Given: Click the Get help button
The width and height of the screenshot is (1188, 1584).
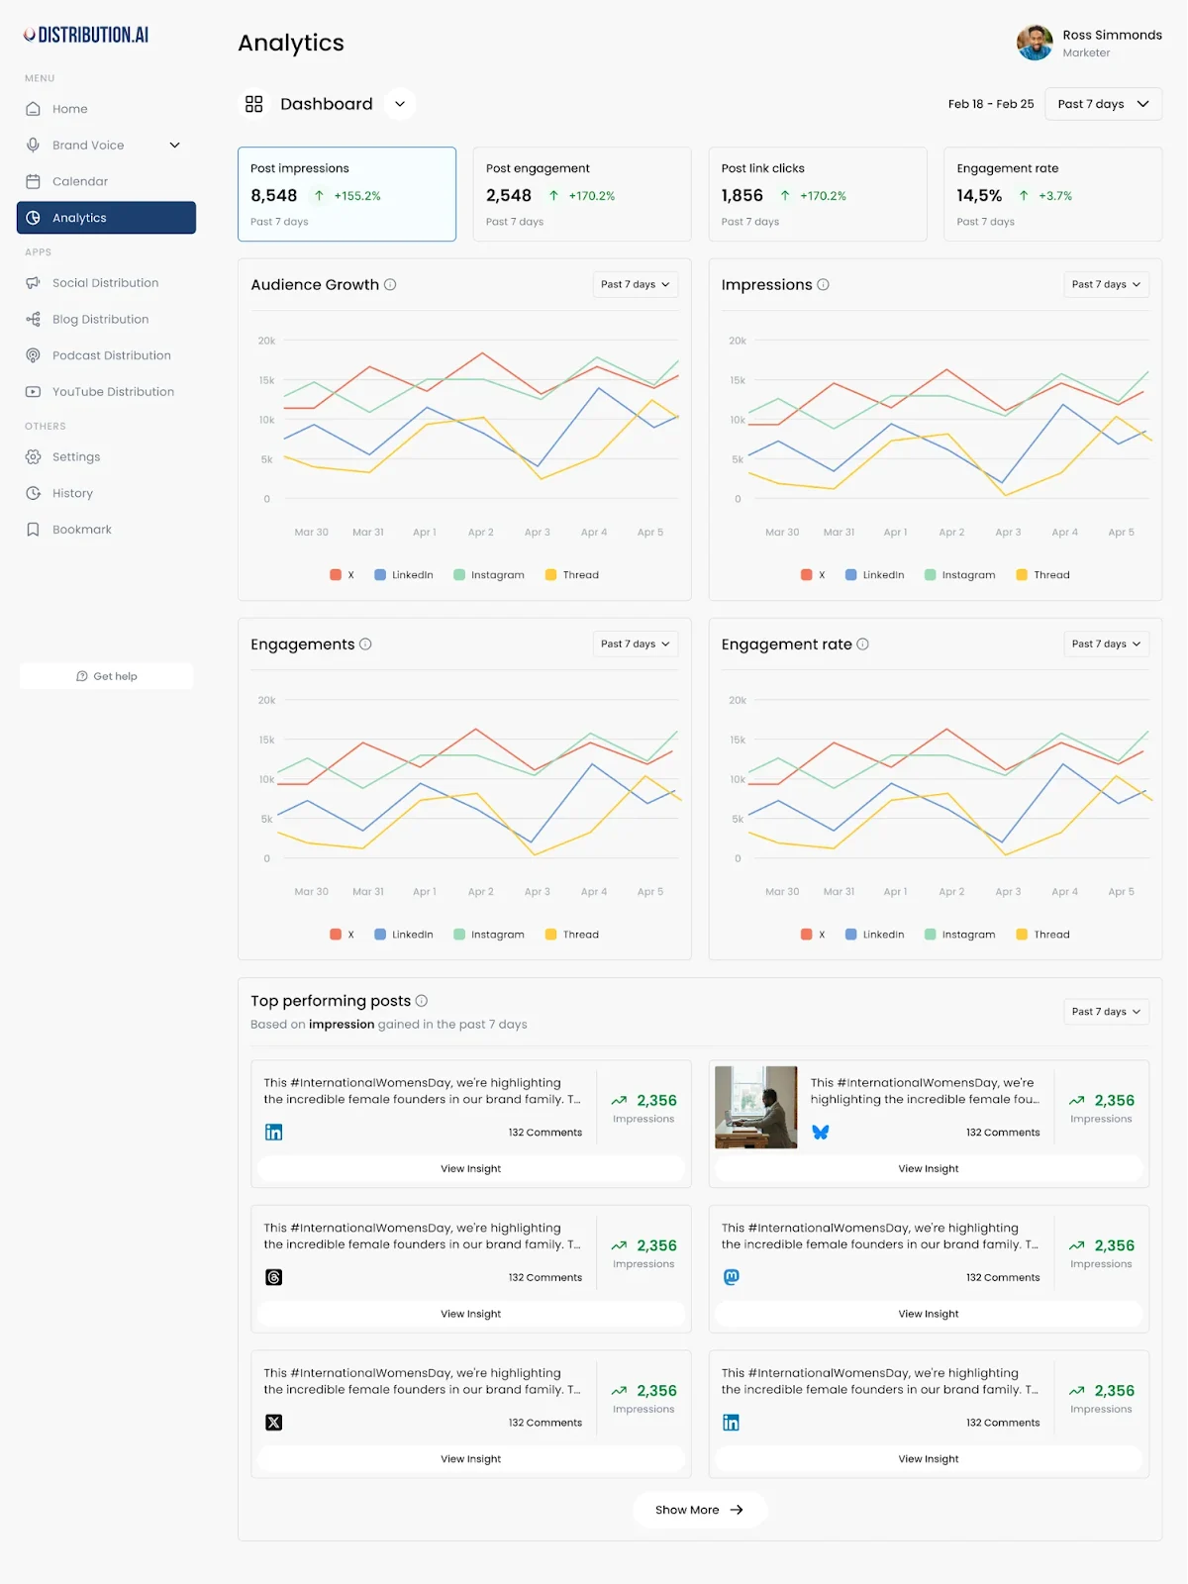Looking at the screenshot, I should pos(106,676).
